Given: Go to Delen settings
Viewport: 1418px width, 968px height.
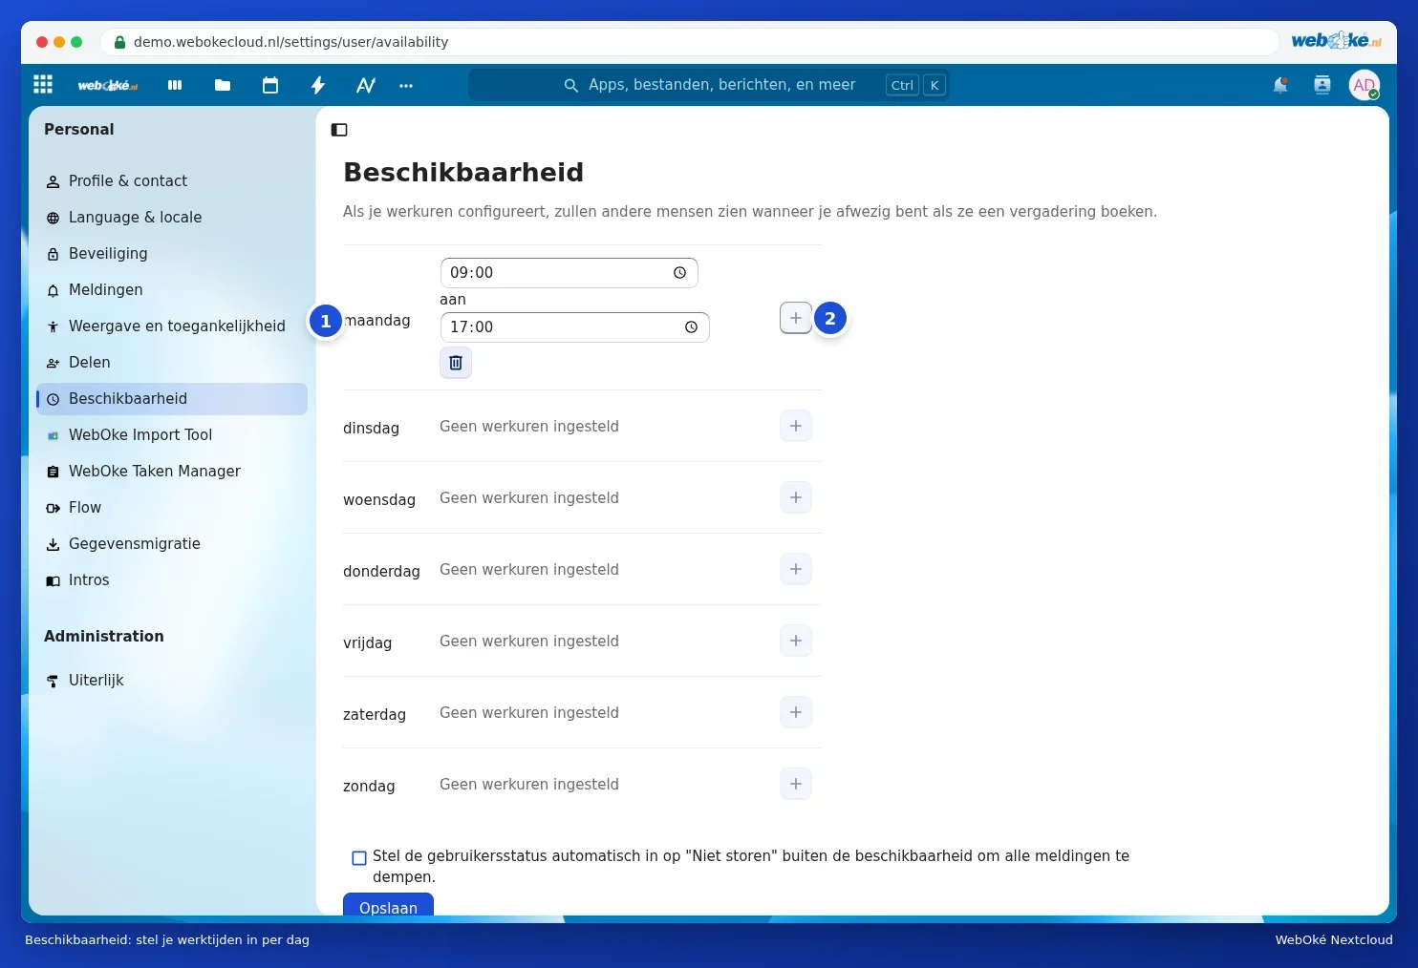Looking at the screenshot, I should coord(172,363).
